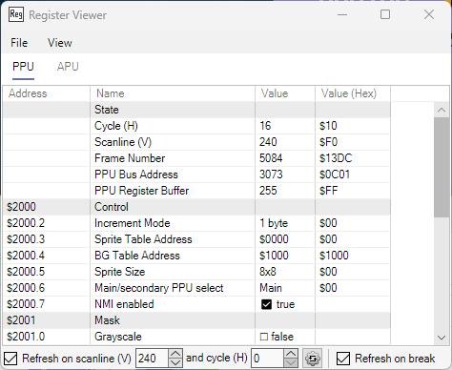Disable Refresh on break checkbox
Image resolution: width=452 pixels, height=370 pixels.
click(x=343, y=359)
